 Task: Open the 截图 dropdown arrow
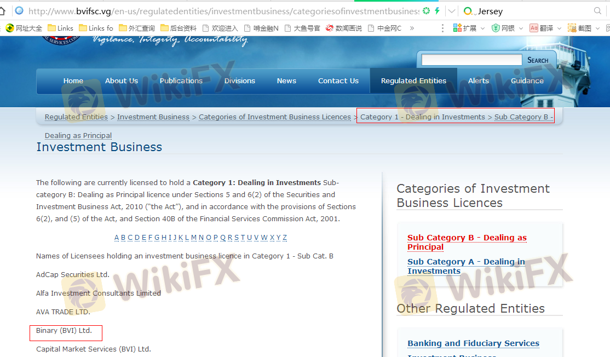597,28
